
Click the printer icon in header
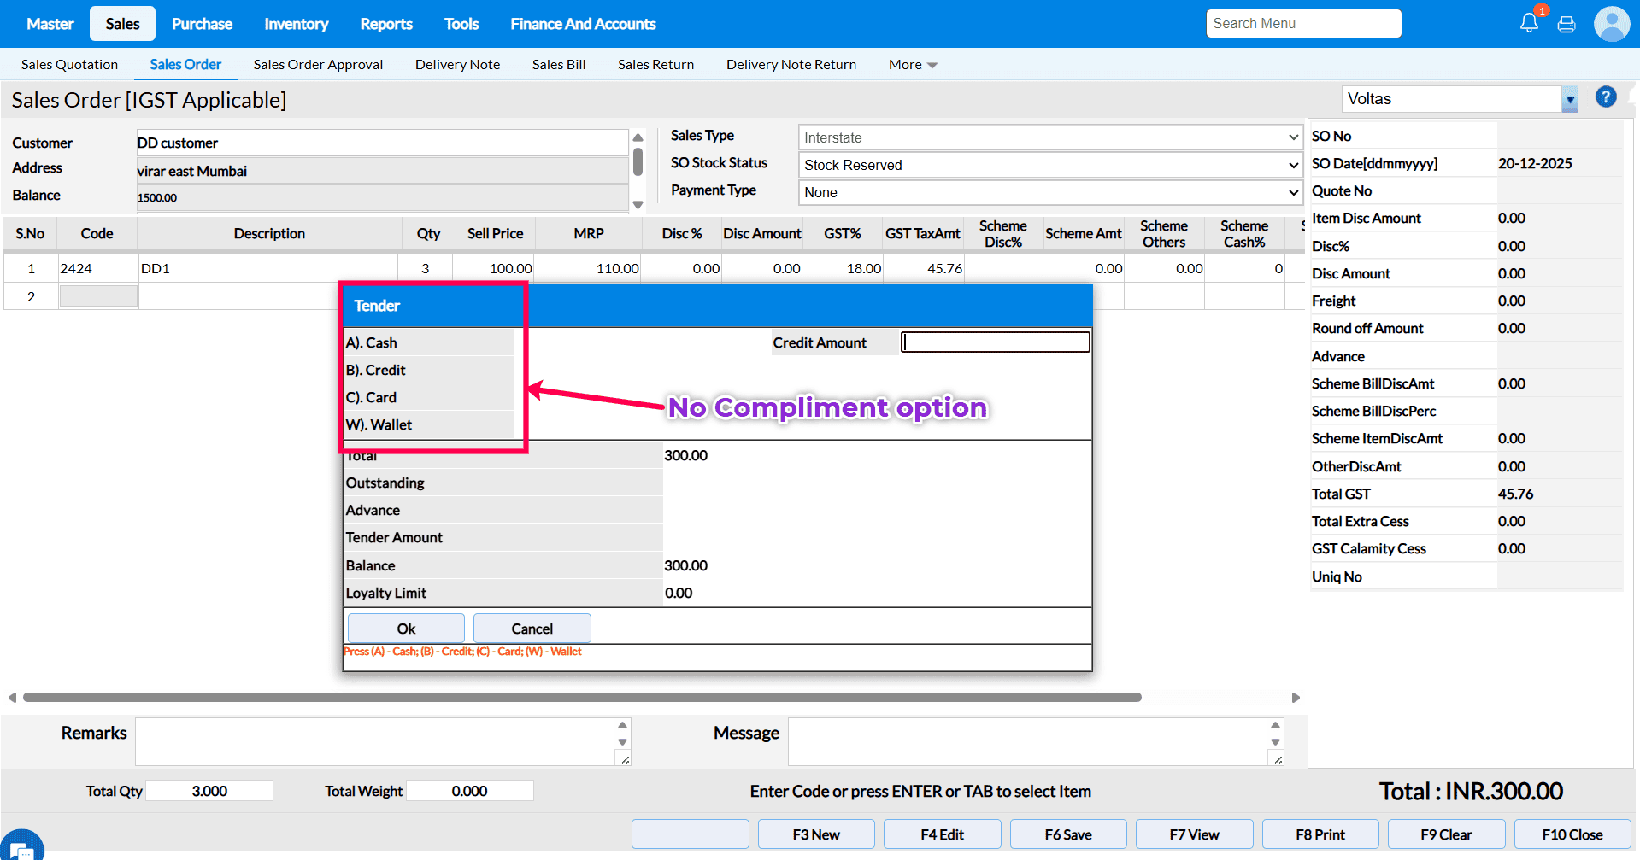coord(1567,24)
